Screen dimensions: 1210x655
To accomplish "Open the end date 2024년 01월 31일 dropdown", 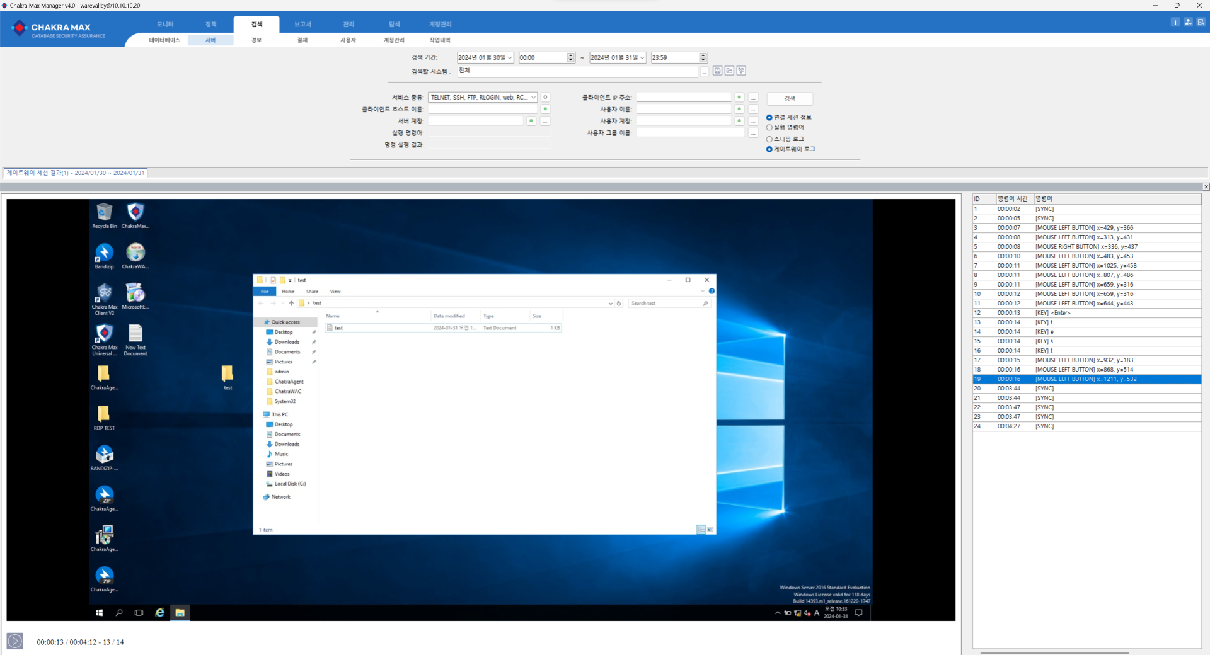I will [x=642, y=58].
